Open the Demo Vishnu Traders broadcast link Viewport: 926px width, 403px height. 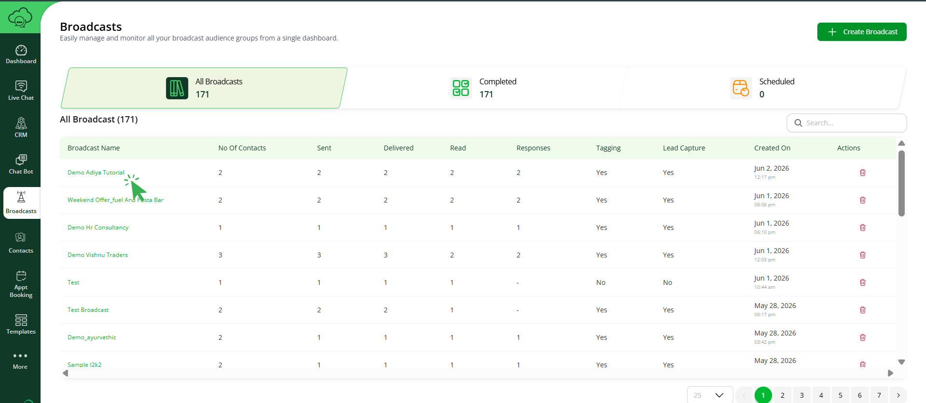pos(98,255)
